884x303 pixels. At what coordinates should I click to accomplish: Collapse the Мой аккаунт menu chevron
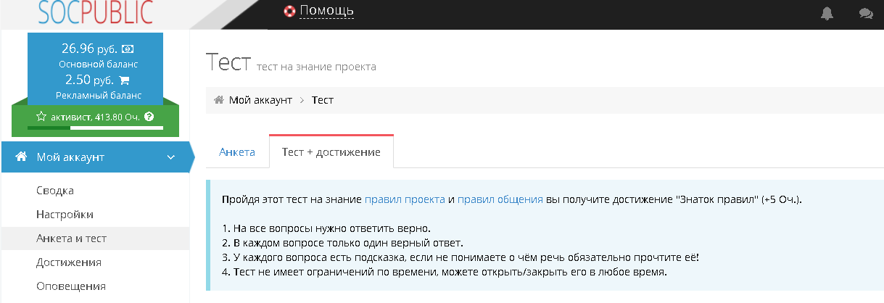coord(170,157)
